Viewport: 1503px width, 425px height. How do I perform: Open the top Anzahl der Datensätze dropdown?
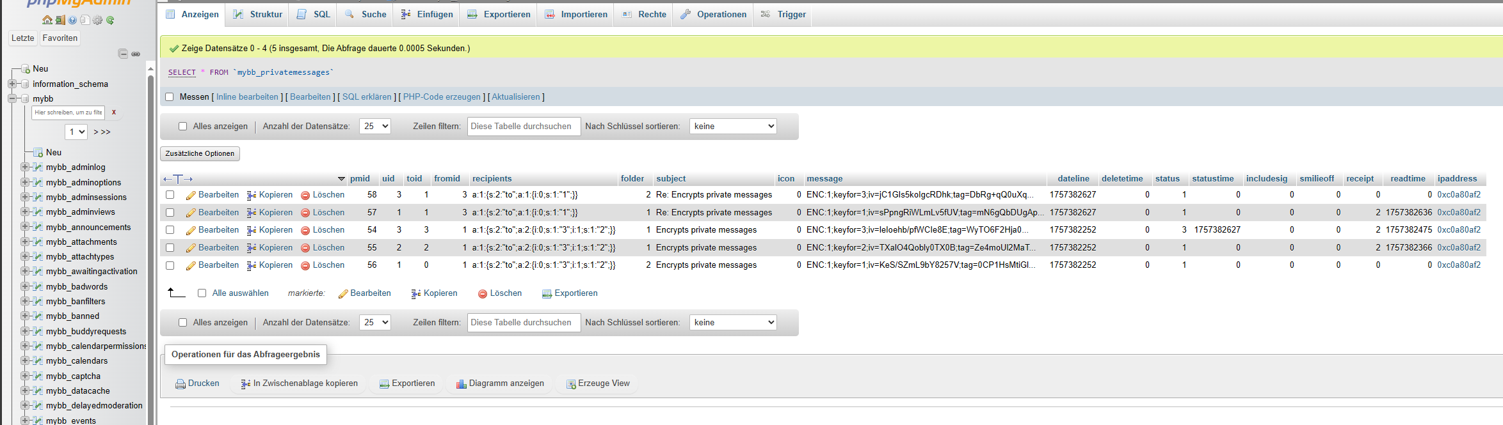(x=374, y=127)
